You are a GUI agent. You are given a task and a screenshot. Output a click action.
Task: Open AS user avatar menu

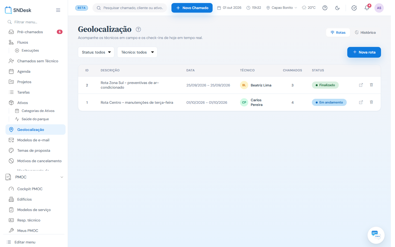(379, 8)
